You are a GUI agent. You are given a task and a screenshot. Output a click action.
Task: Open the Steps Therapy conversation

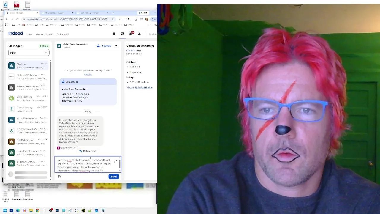[28, 109]
